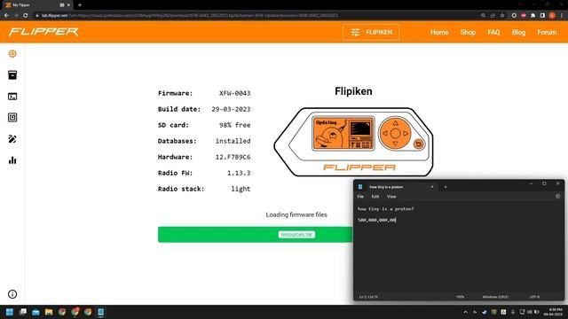Open the Paint tool icon in sidebar

pos(12,139)
